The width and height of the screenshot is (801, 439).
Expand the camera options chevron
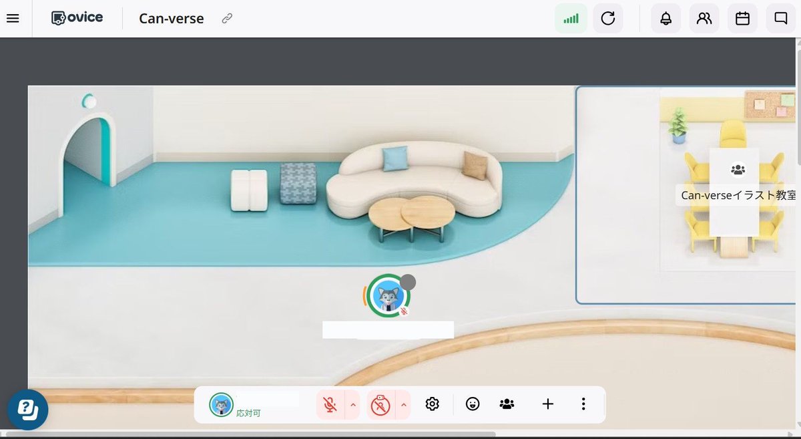click(403, 404)
